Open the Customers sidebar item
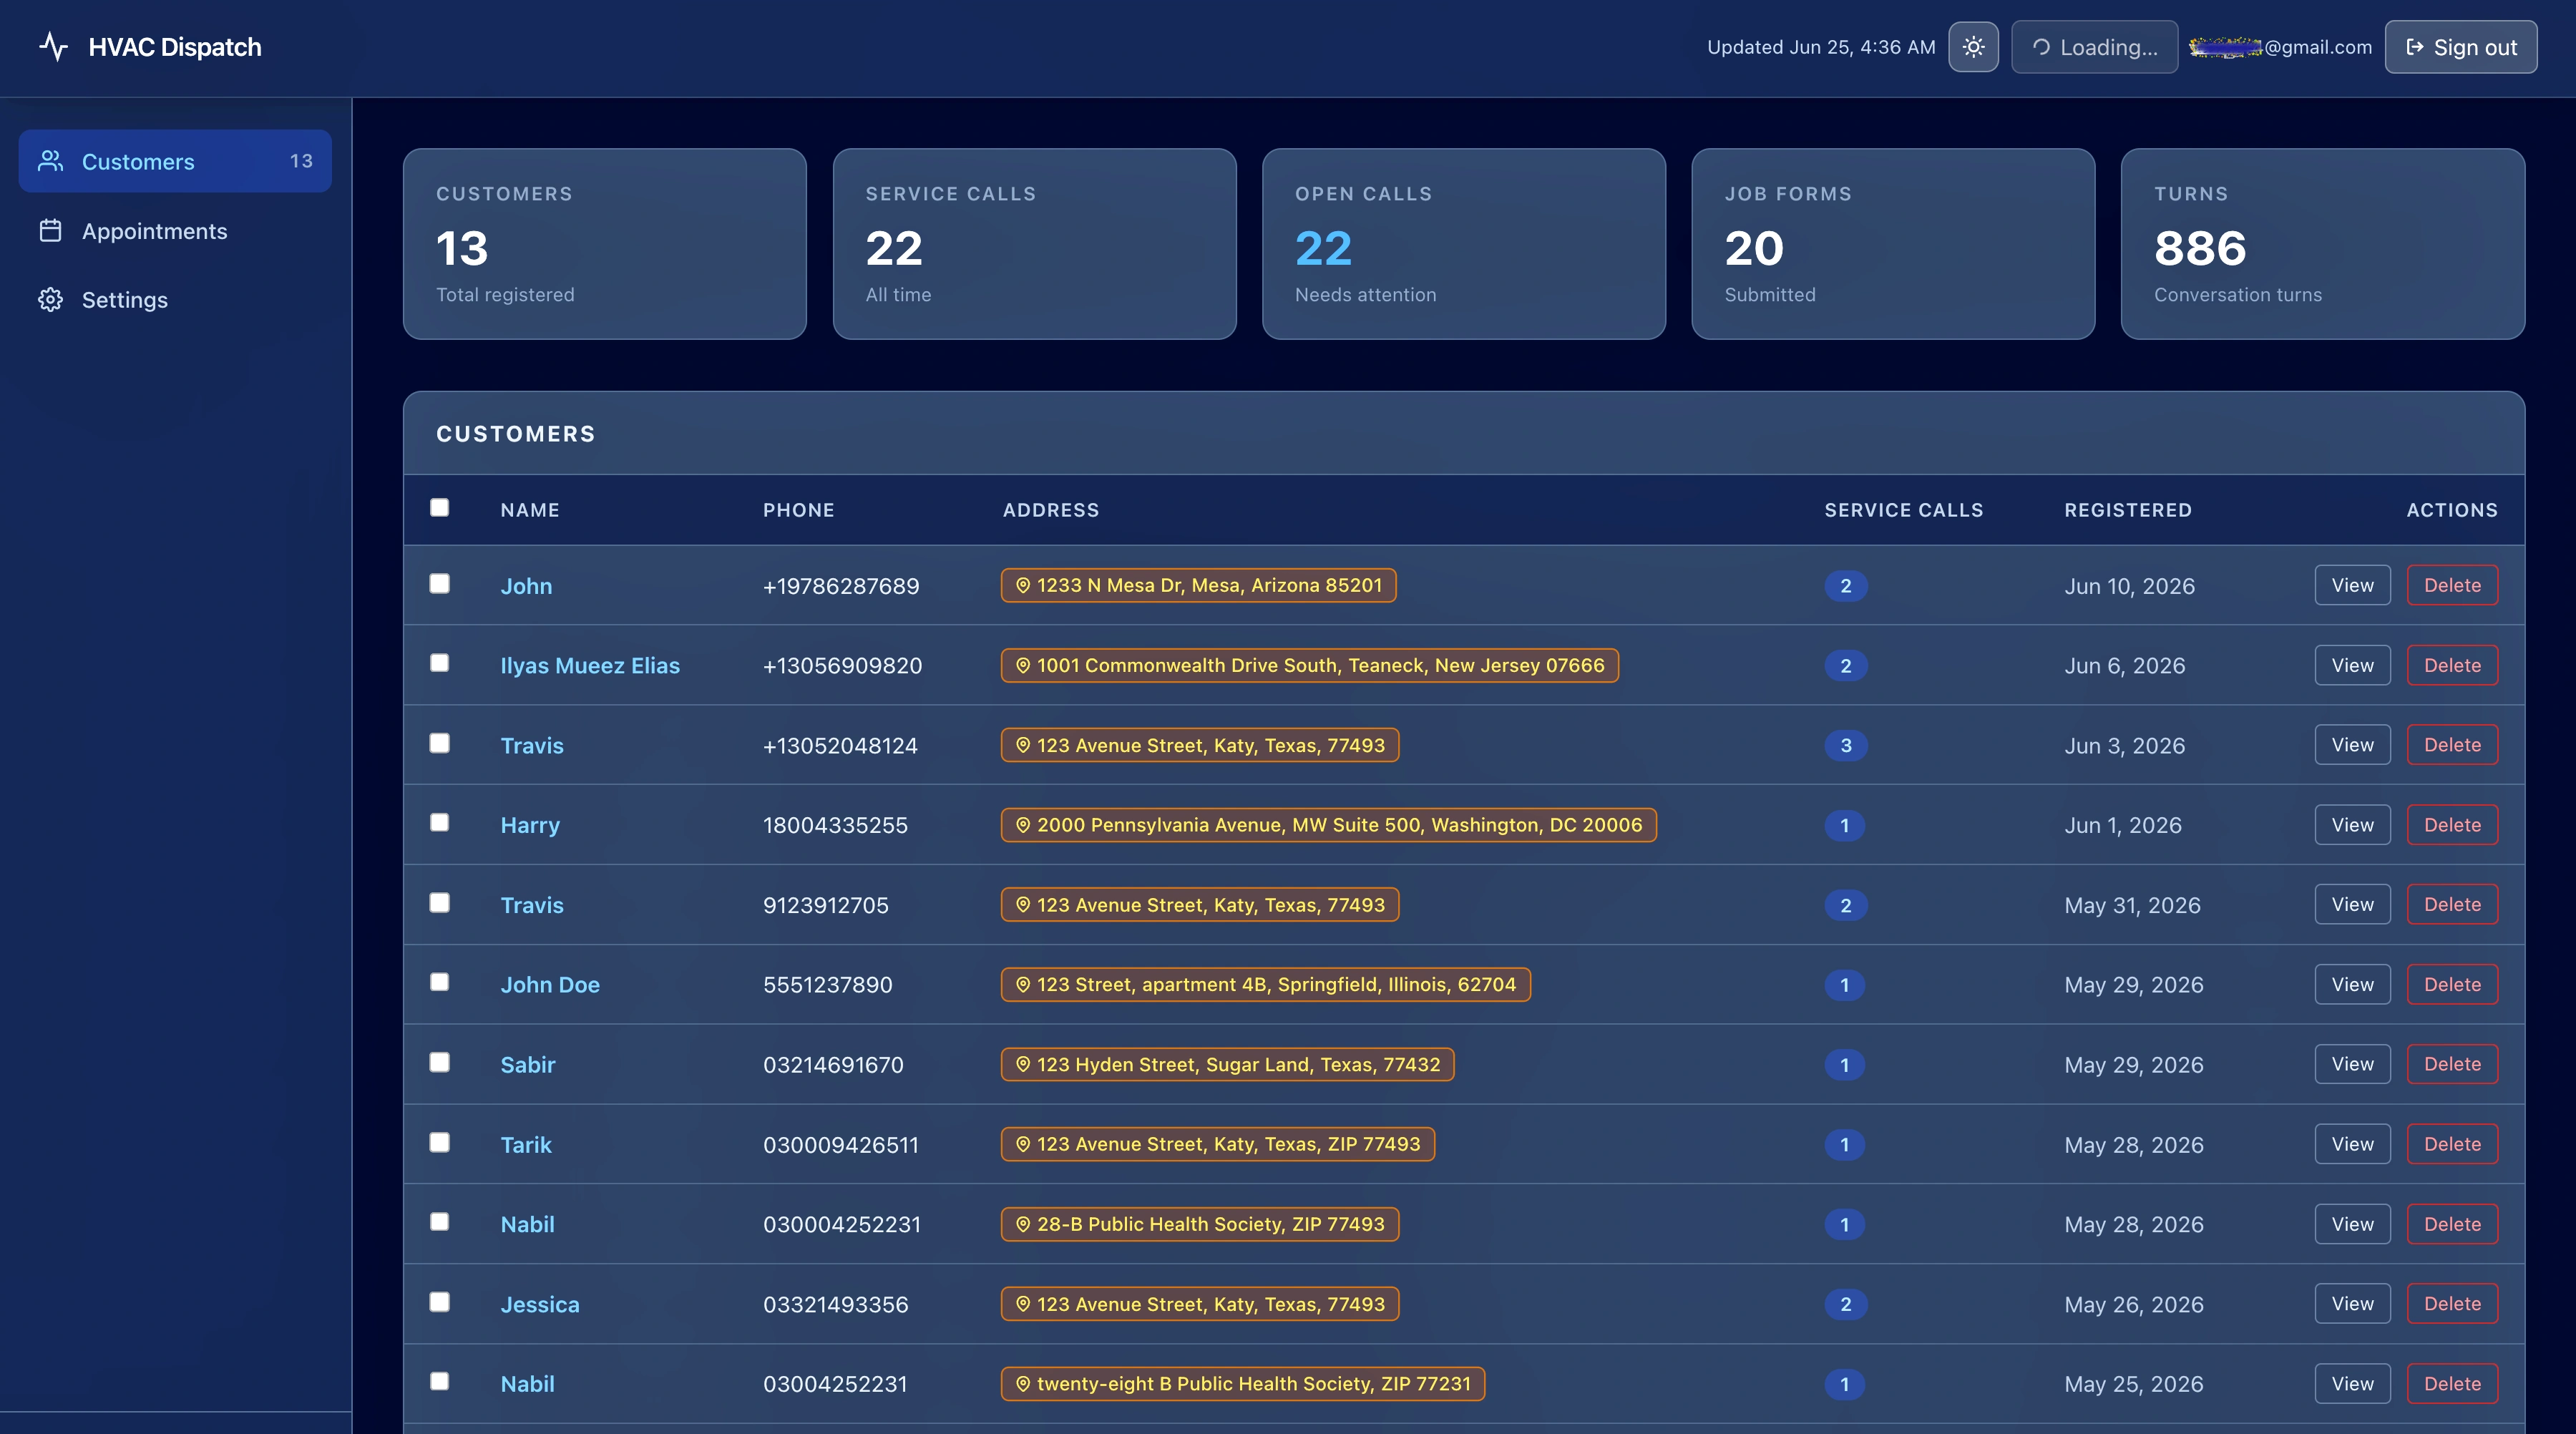Image resolution: width=2576 pixels, height=1434 pixels. (175, 161)
